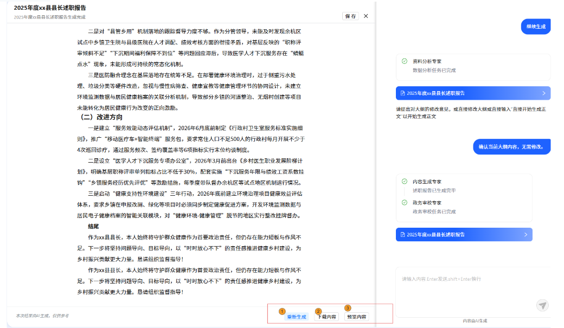Image resolution: width=564 pixels, height=328 pixels.
Task: Click orange badge number 2
Action: coord(318,311)
